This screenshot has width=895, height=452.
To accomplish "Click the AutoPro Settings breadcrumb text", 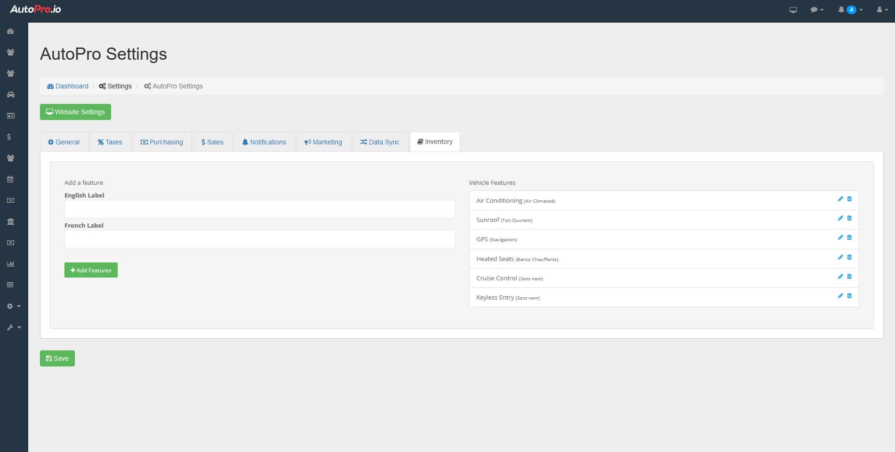I will (178, 86).
